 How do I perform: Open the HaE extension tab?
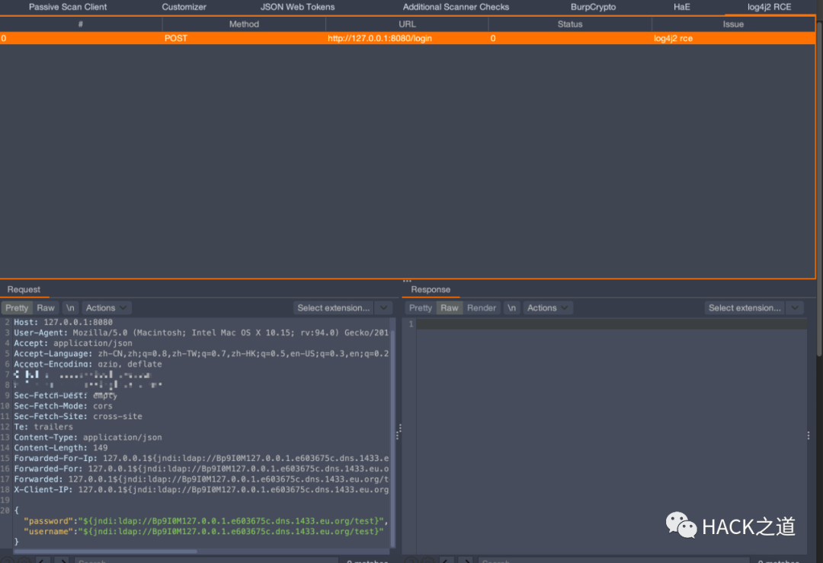tap(682, 7)
